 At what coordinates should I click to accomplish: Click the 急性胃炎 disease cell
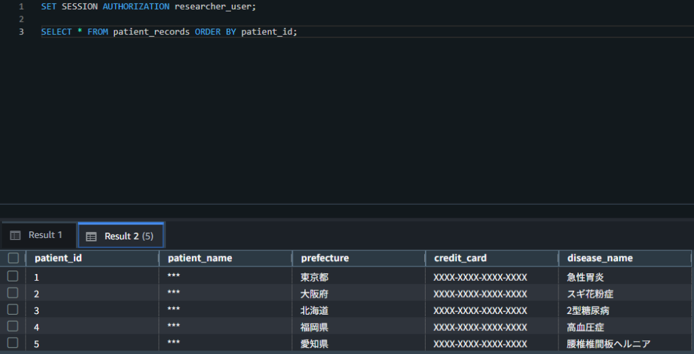[626, 277]
